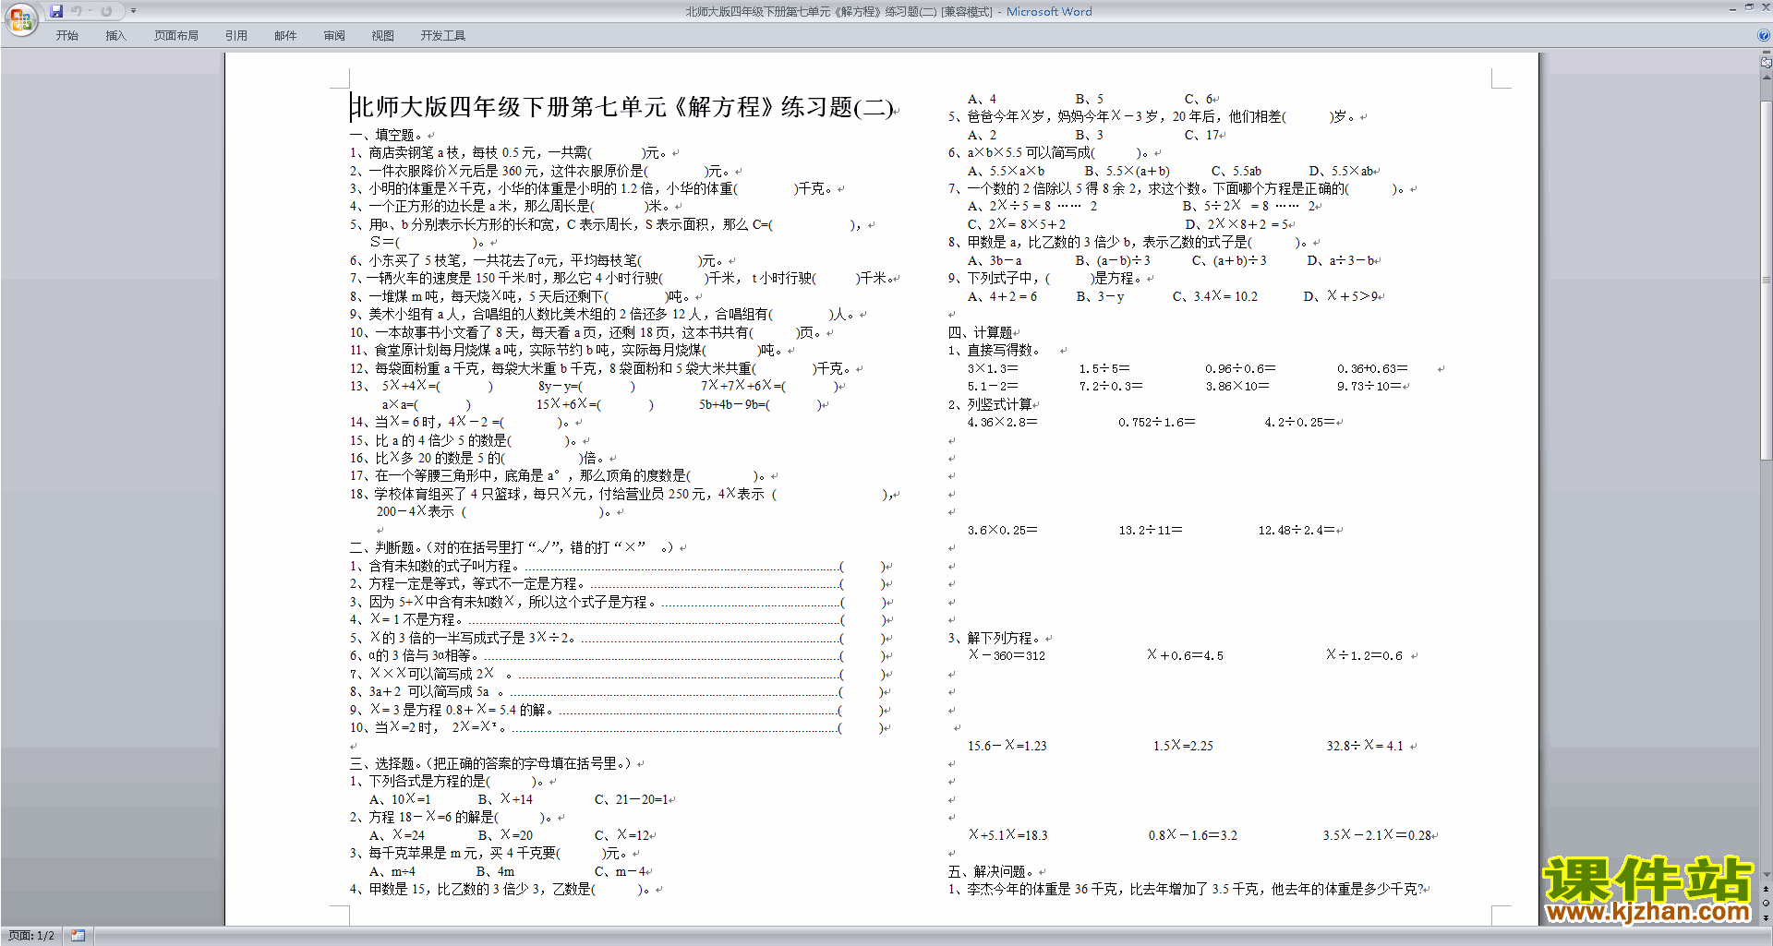Switch to the 视图 tab
The height and width of the screenshot is (946, 1773).
[x=383, y=36]
